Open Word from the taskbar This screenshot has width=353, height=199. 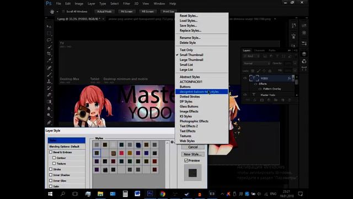pos(137,193)
